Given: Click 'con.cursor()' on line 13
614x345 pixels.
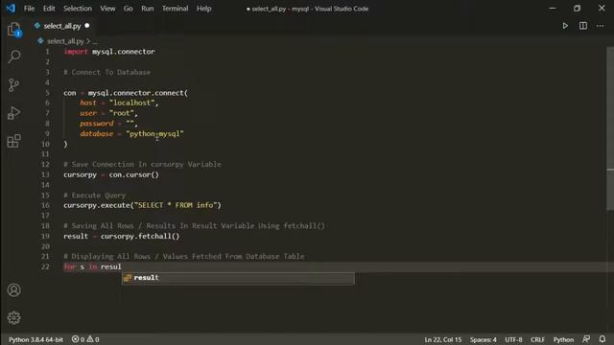Looking at the screenshot, I should 134,174.
